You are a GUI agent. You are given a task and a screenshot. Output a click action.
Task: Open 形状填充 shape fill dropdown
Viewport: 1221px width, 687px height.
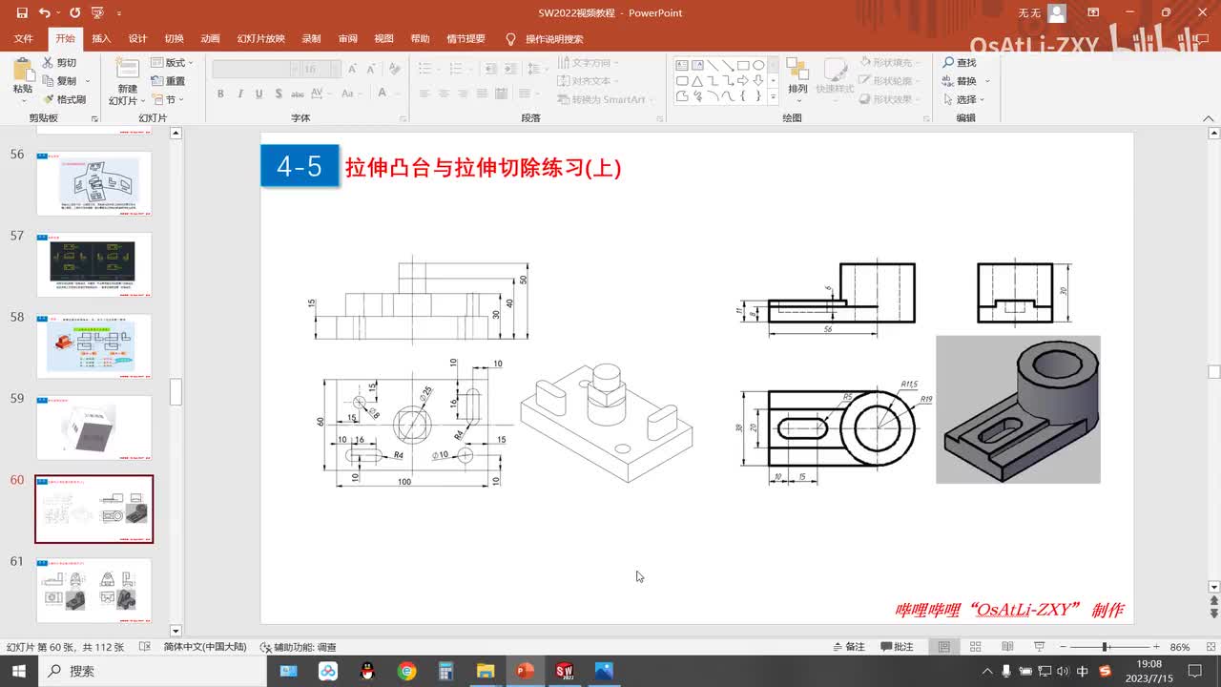click(x=888, y=63)
